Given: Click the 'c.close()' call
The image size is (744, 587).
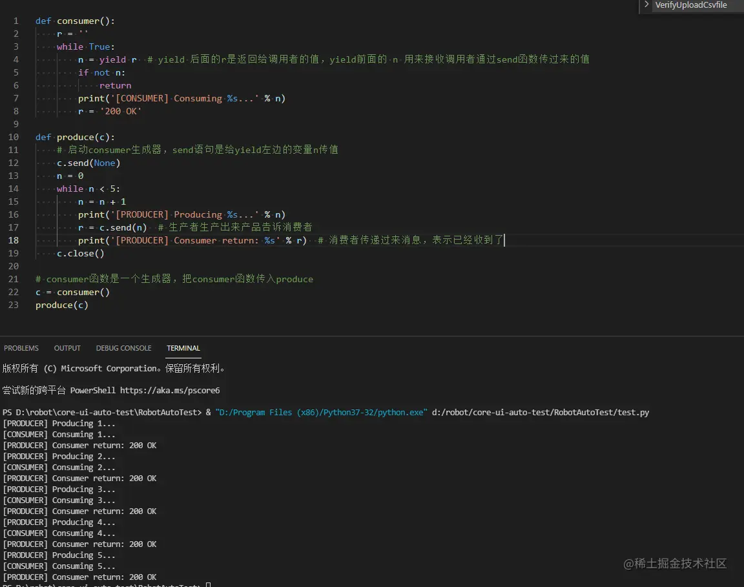Looking at the screenshot, I should tap(81, 253).
